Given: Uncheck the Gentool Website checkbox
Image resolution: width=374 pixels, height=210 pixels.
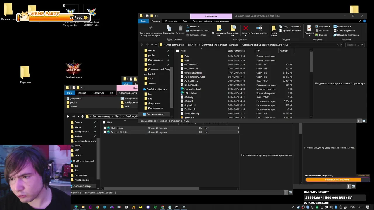Looking at the screenshot, I should (x=105, y=132).
